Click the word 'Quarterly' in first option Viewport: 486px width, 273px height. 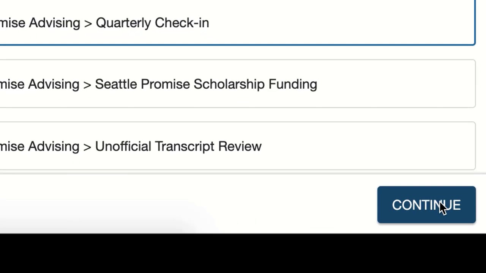coord(123,23)
